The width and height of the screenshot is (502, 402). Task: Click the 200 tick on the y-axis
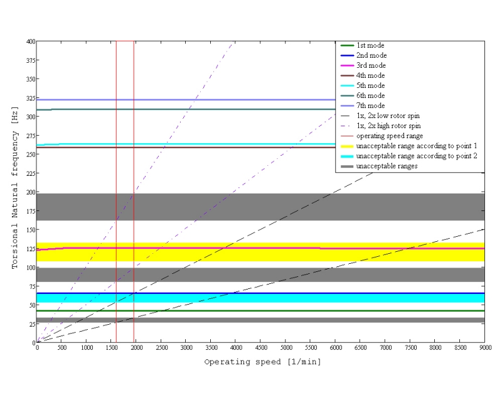coord(28,192)
